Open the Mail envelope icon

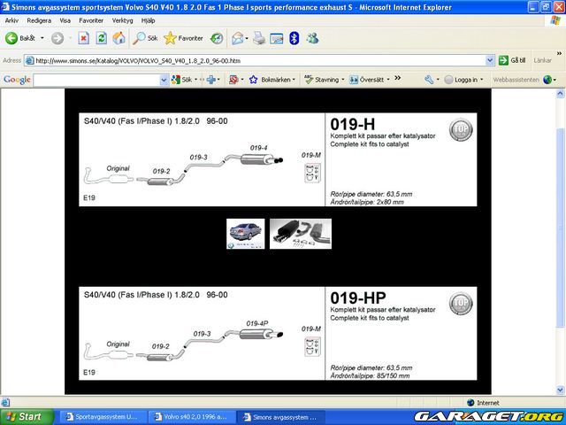pyautogui.click(x=238, y=38)
